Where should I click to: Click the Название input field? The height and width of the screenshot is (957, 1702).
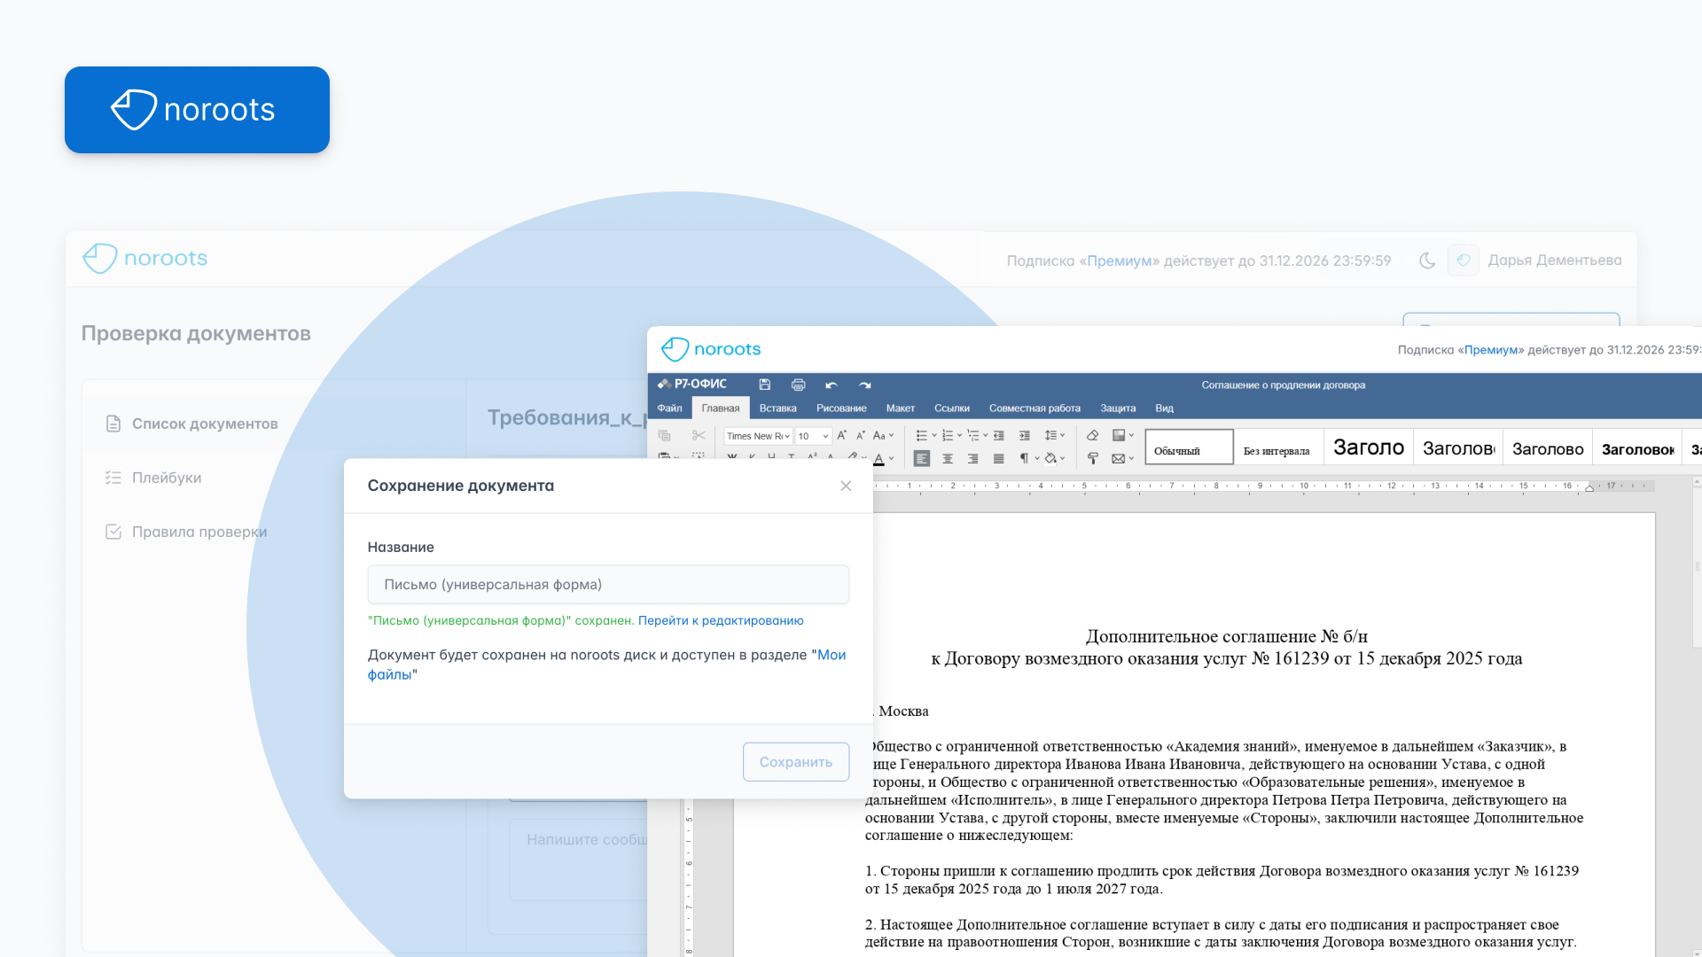(x=608, y=585)
